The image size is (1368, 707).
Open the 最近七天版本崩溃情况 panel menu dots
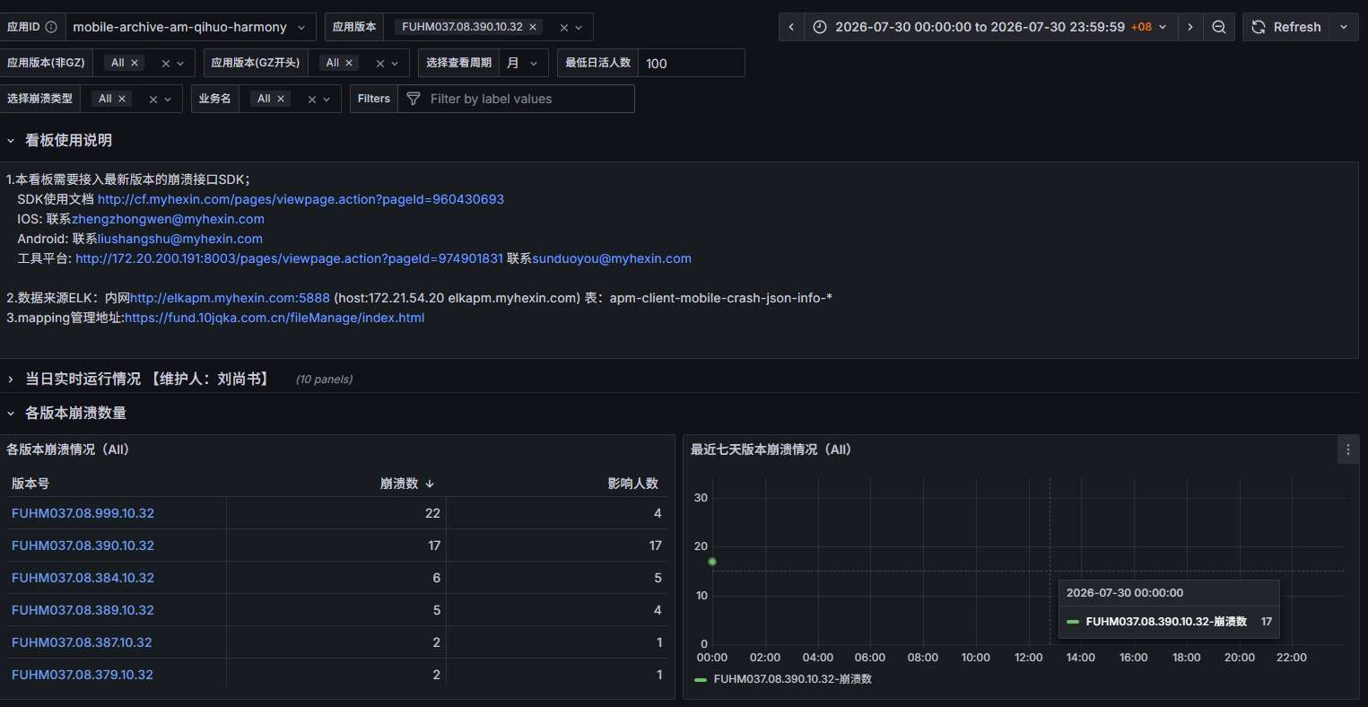[x=1348, y=450]
